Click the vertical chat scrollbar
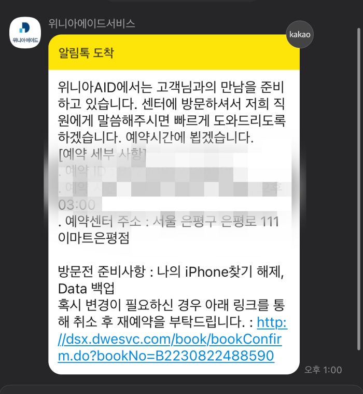This screenshot has height=394, width=363. tap(359, 189)
